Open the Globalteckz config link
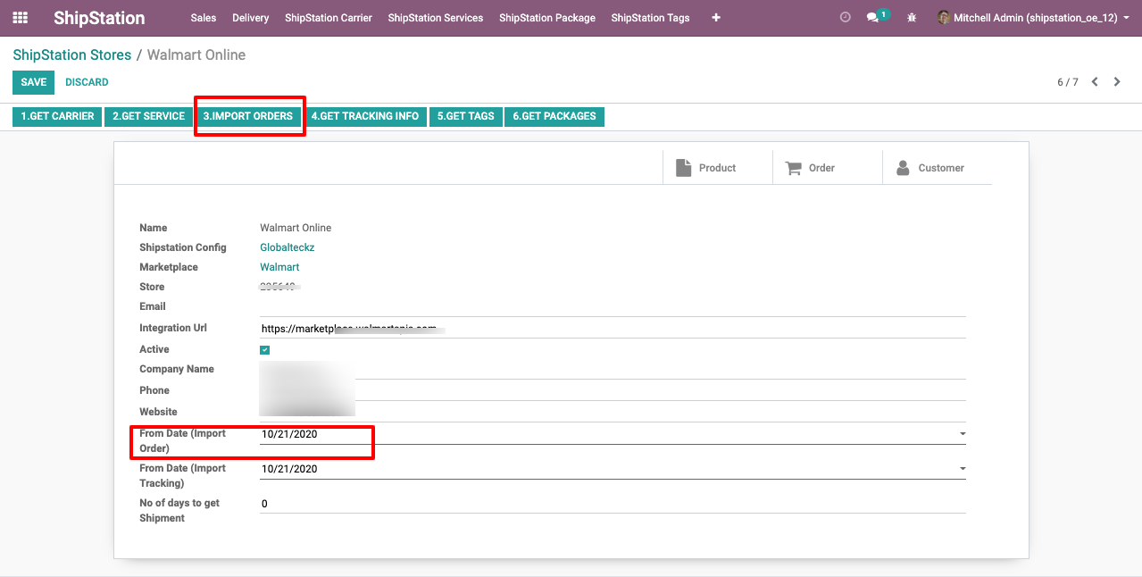This screenshot has height=577, width=1142. coord(287,247)
